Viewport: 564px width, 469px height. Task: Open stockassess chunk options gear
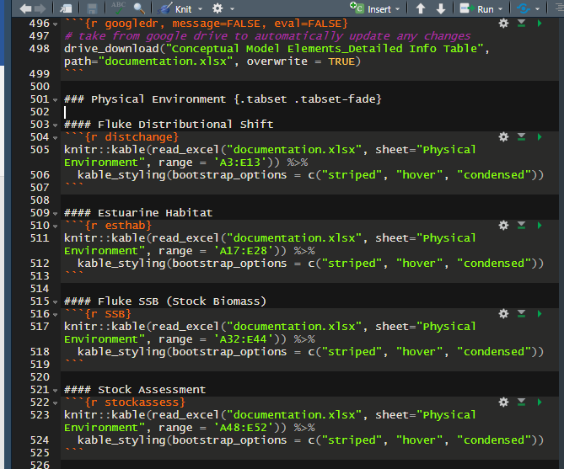point(503,402)
